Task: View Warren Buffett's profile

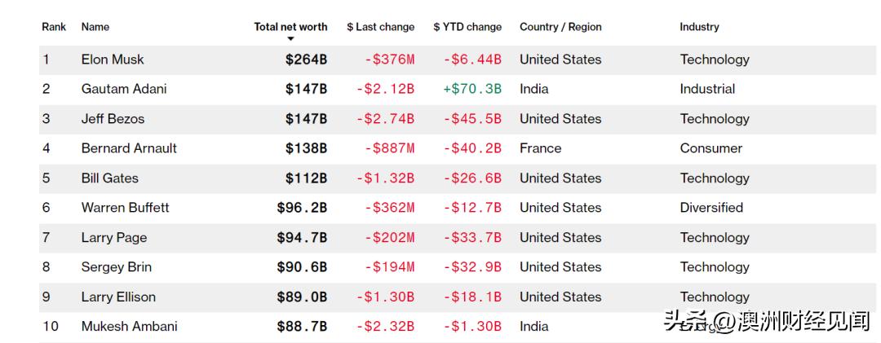Action: pyautogui.click(x=126, y=208)
